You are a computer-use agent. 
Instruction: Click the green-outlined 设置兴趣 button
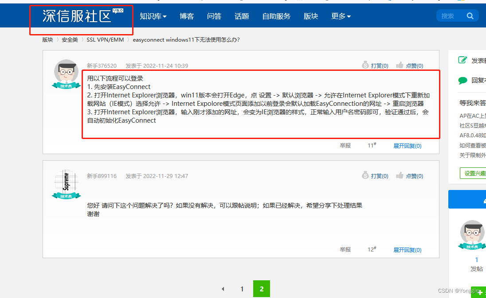click(x=473, y=173)
